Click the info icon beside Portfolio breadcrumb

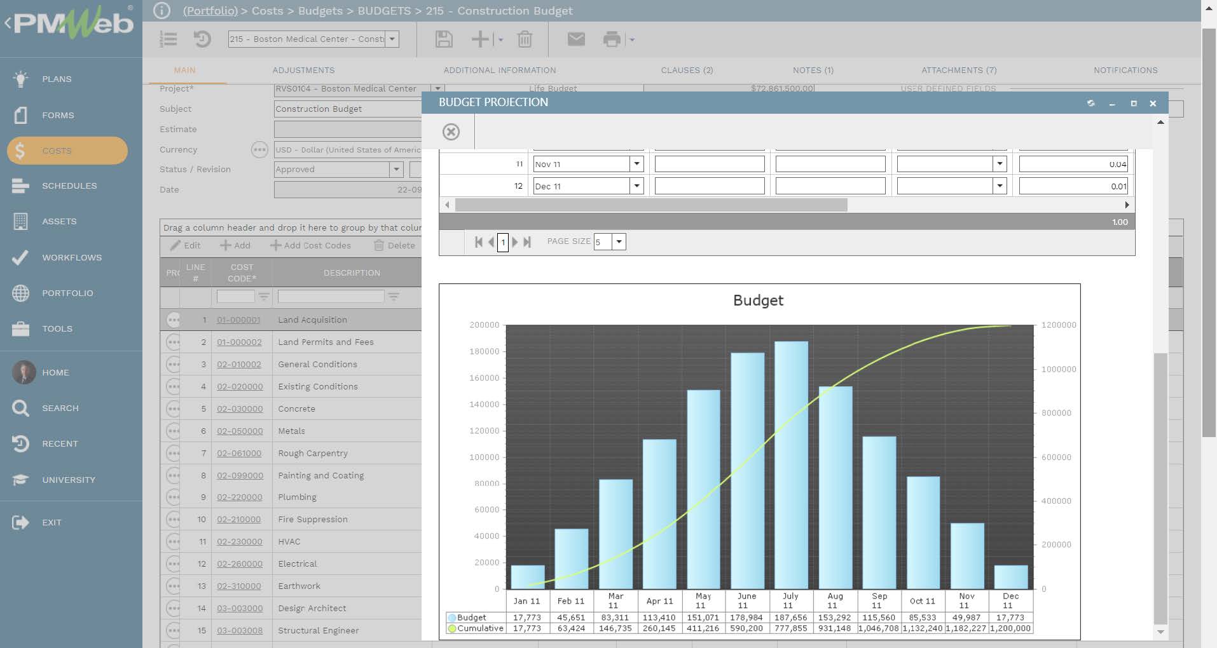pos(162,11)
